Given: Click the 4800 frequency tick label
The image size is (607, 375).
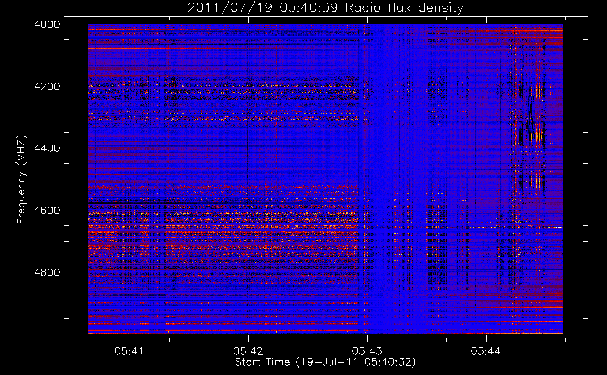Looking at the screenshot, I should click(47, 272).
